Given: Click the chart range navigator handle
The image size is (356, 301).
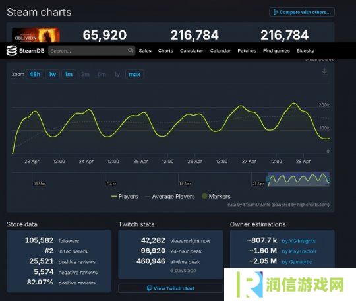Looking at the screenshot, I should pos(268,180).
